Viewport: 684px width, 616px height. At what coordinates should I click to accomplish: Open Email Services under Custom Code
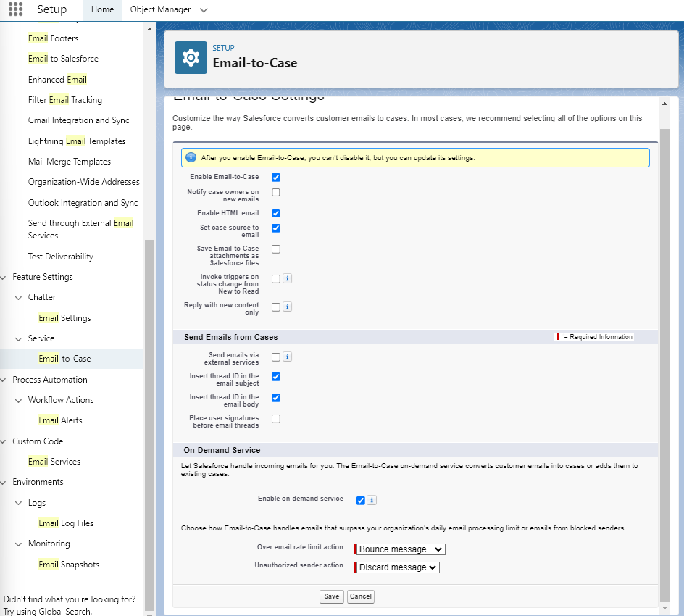54,462
